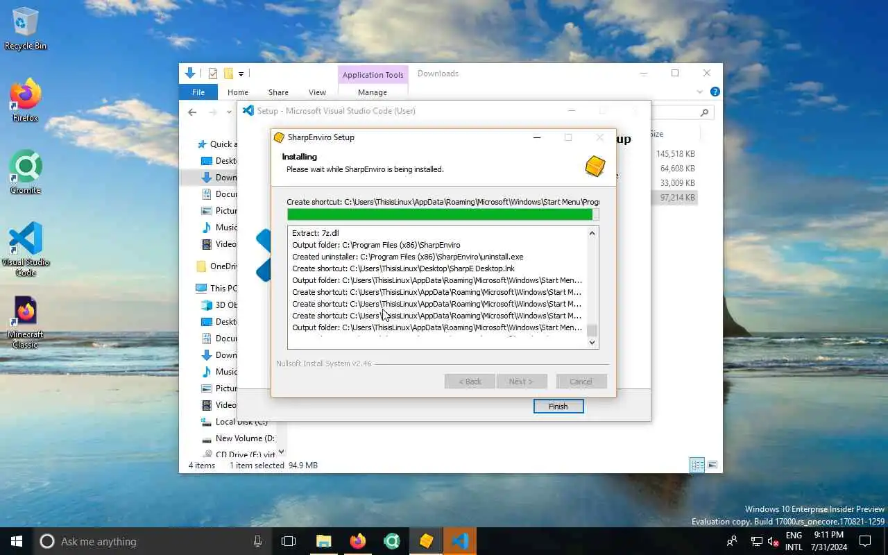Click the network status tray icon
Screen dimensions: 888x555
click(757, 541)
